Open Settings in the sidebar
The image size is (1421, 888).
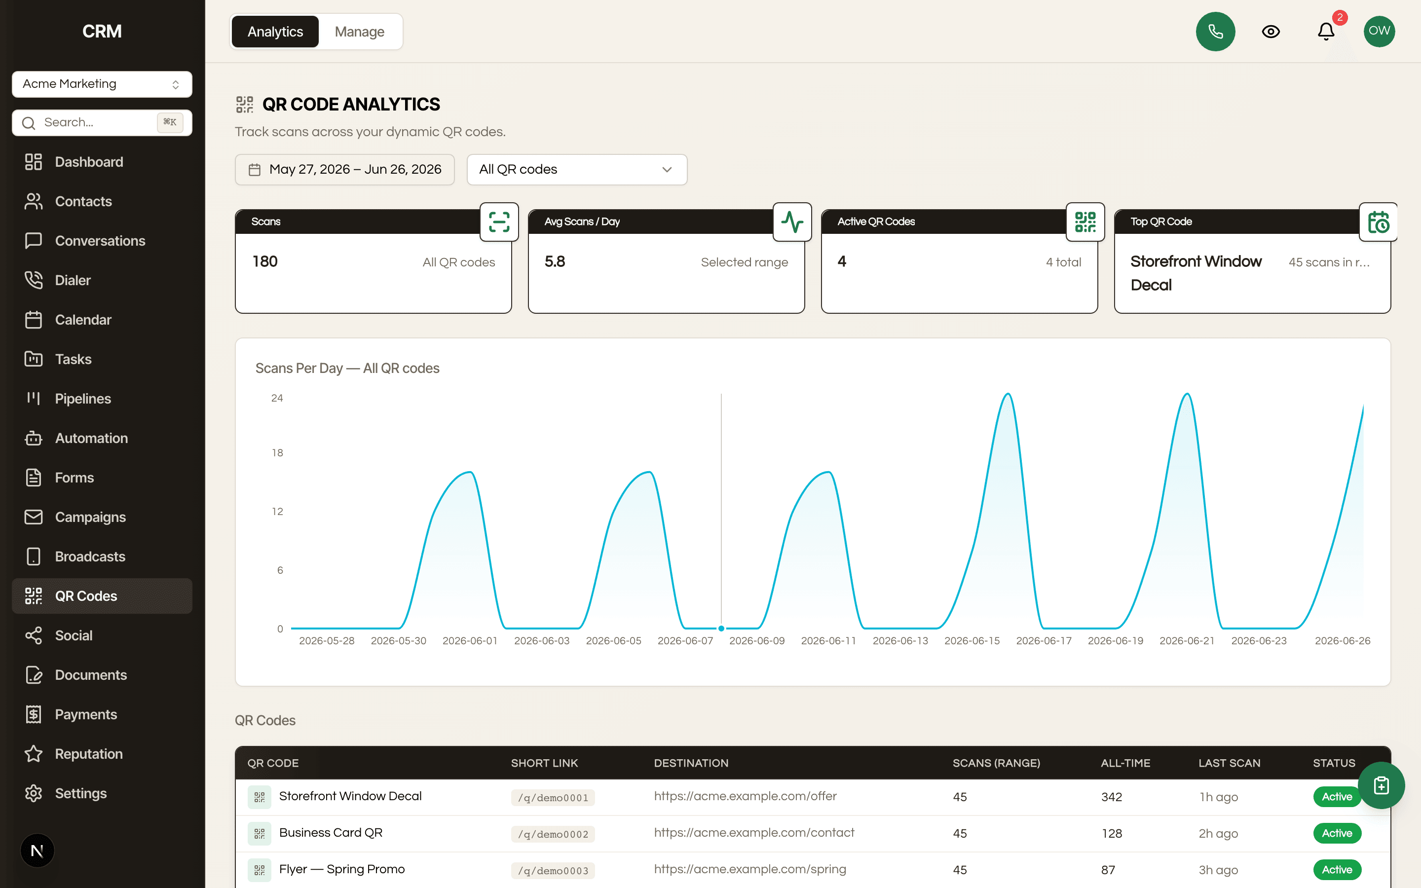[102, 793]
